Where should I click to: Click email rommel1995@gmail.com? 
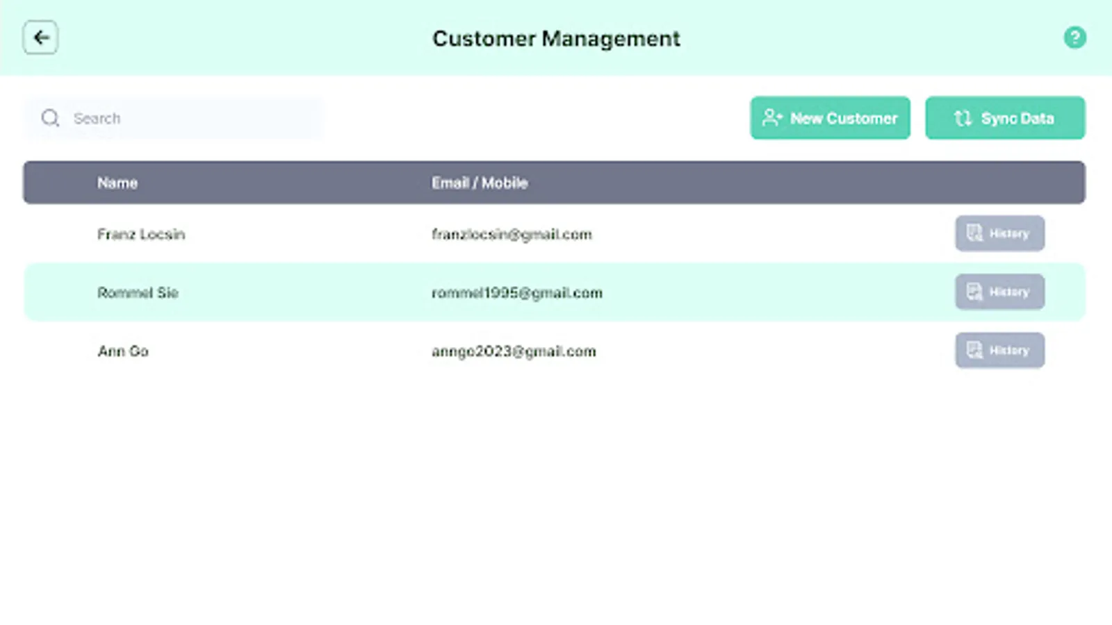tap(517, 293)
